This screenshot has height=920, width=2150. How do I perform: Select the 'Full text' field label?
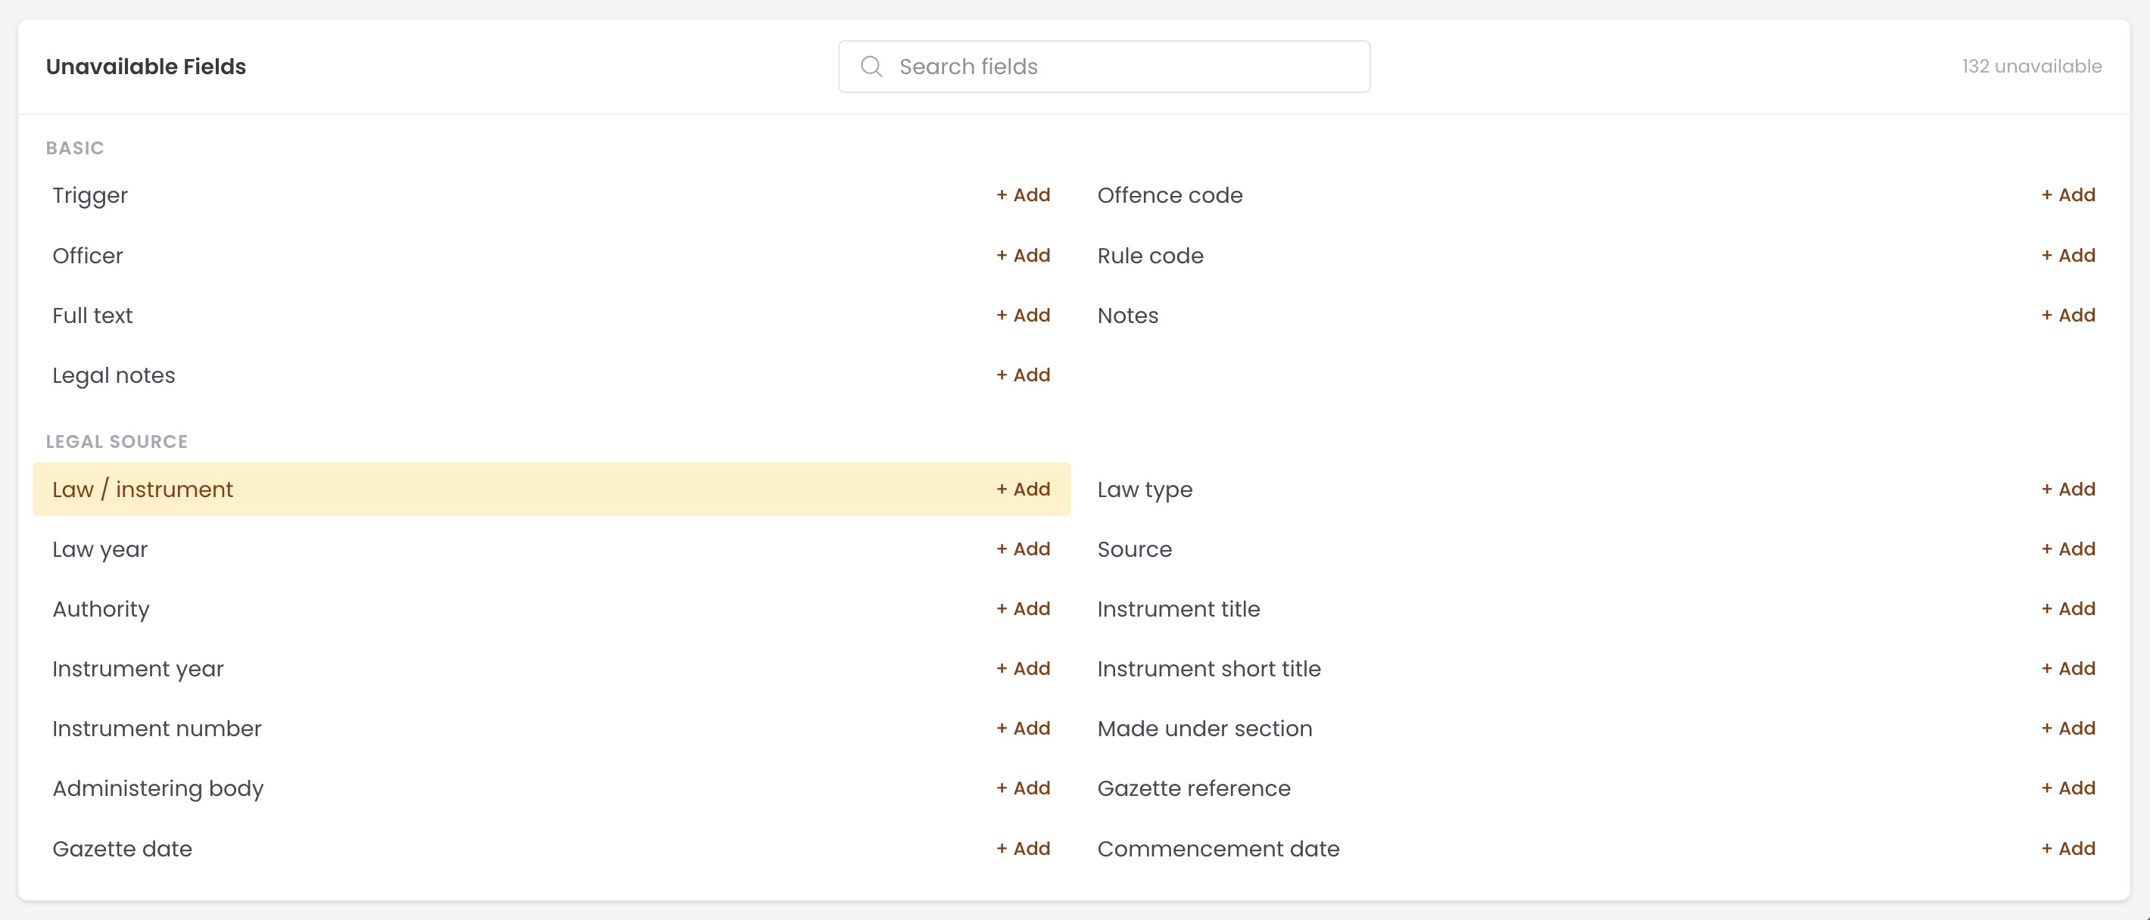[92, 315]
